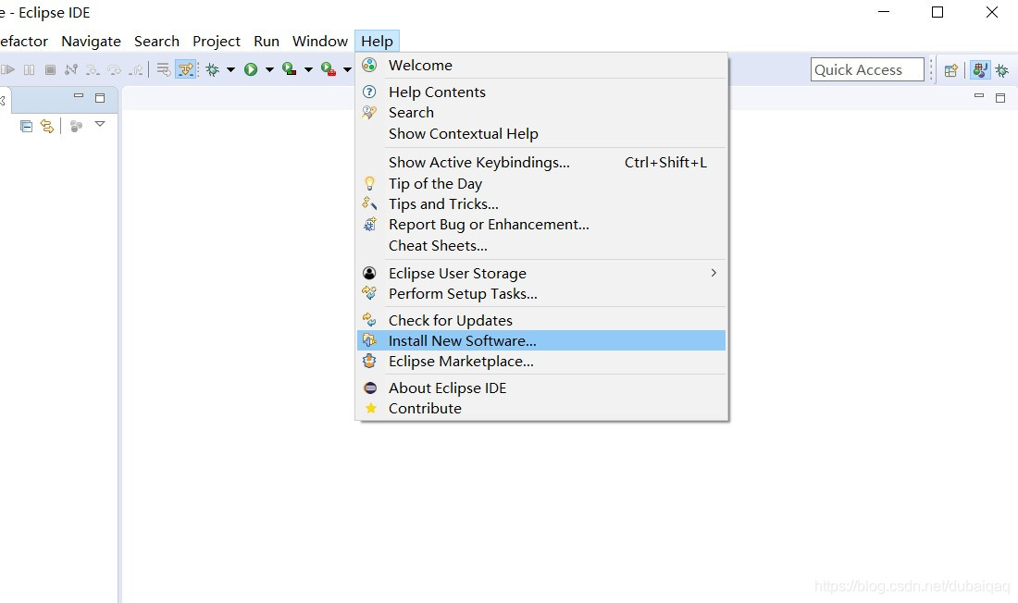Click the Open Perspective icon
The height and width of the screenshot is (603, 1018).
[x=951, y=70]
